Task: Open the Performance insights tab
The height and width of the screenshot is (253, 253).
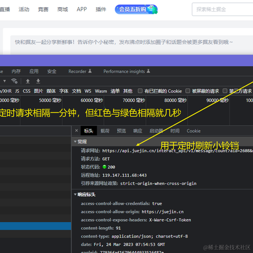Action: [127, 71]
